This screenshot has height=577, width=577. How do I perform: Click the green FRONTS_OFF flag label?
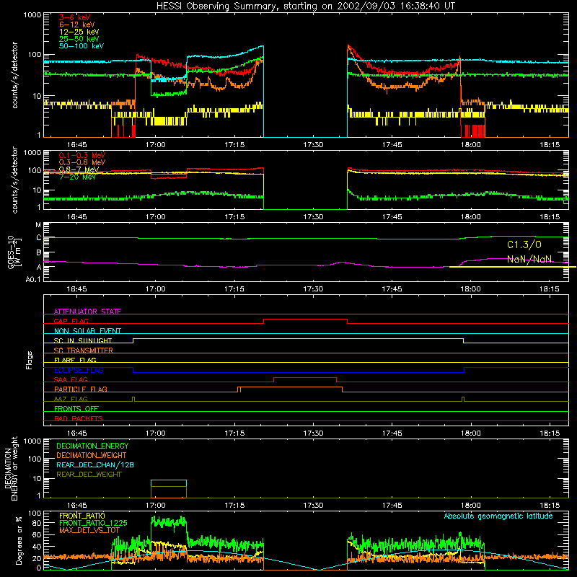tap(76, 408)
